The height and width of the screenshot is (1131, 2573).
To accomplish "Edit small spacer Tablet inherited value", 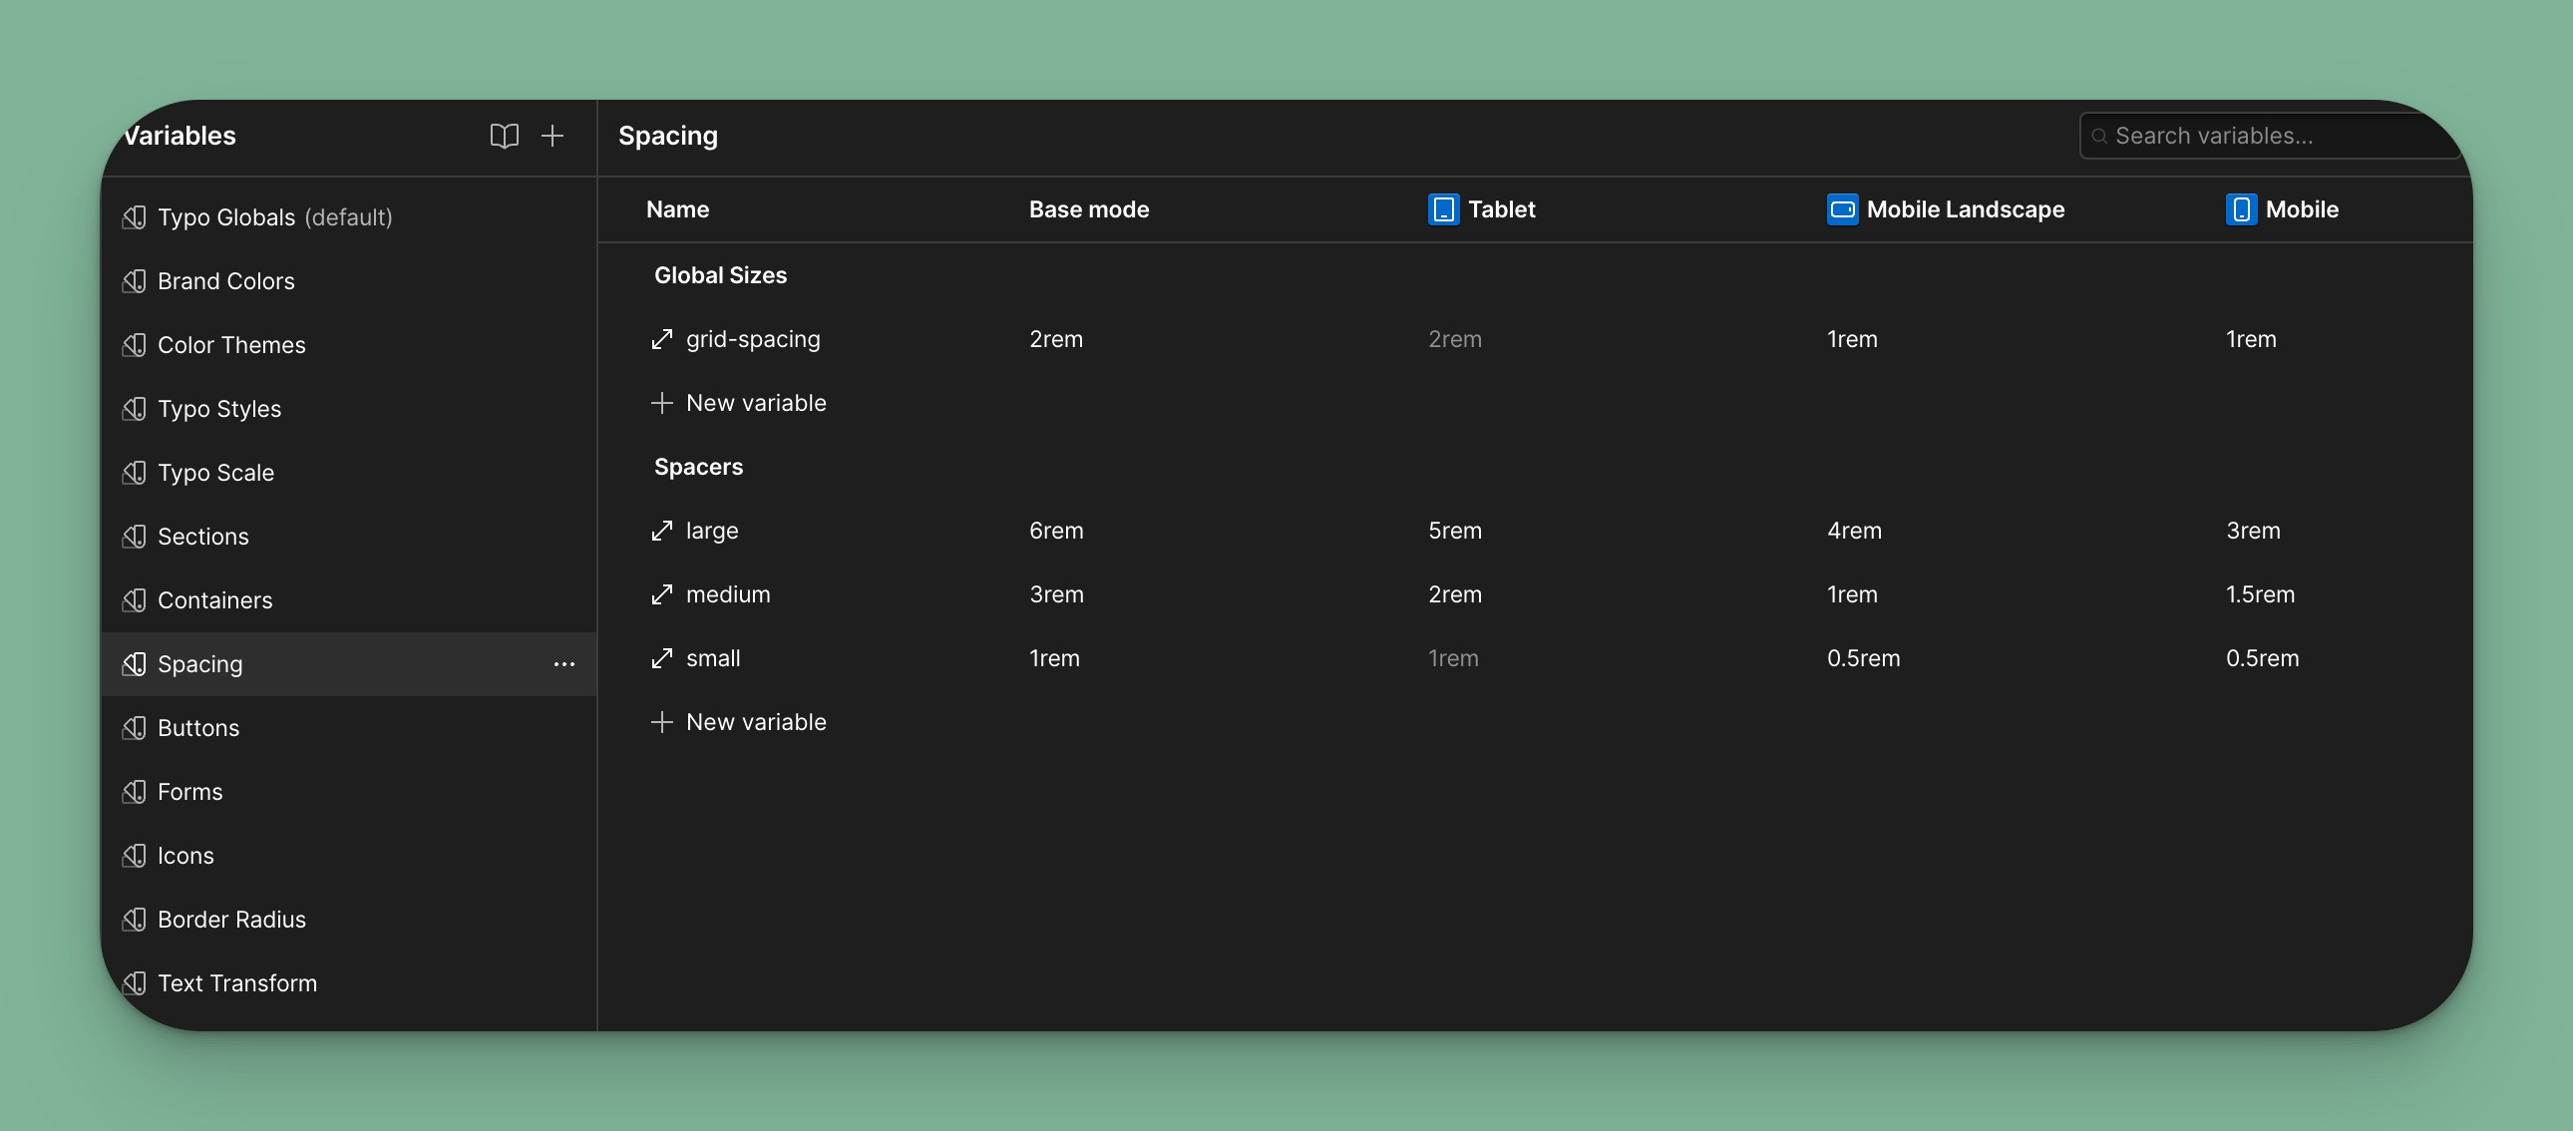I will [1453, 658].
